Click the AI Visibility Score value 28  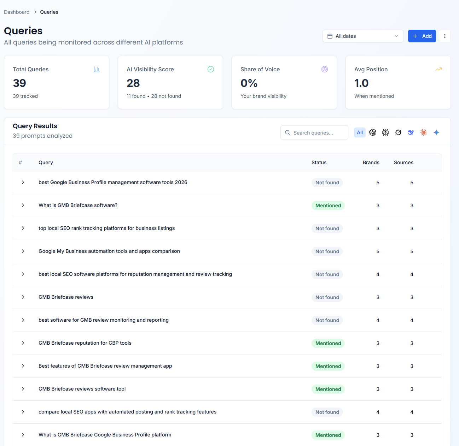click(133, 83)
